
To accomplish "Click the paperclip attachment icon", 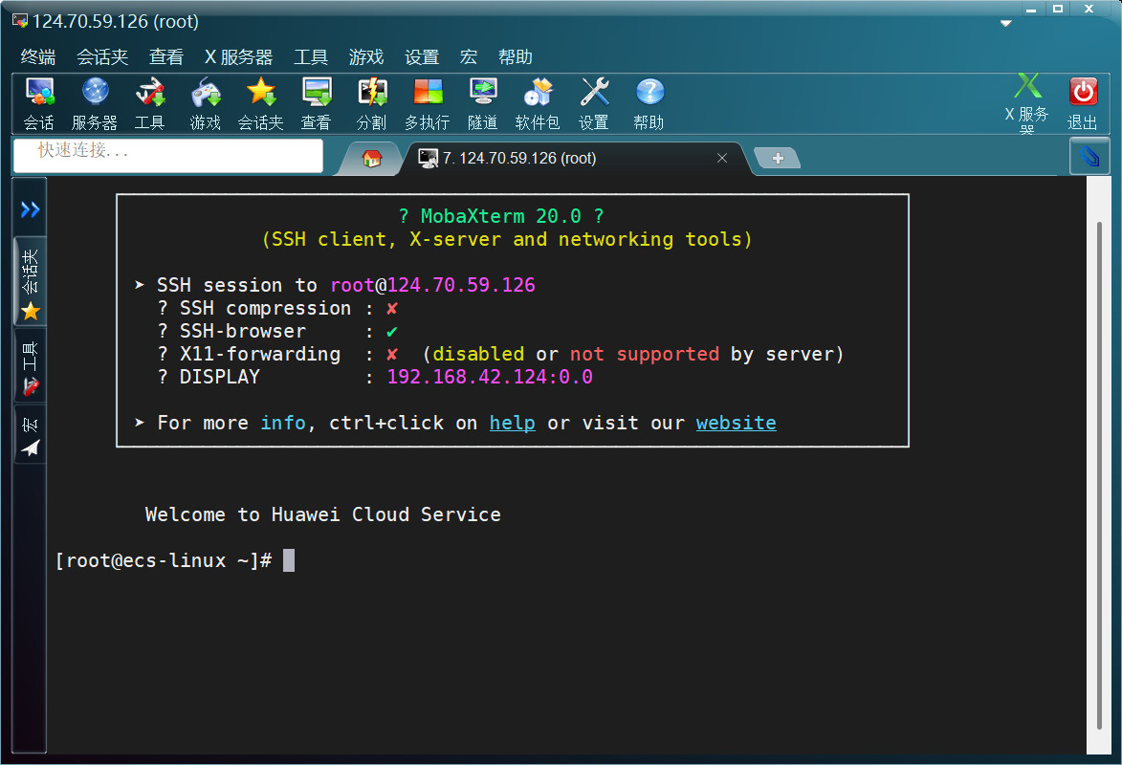I will coord(1089,155).
